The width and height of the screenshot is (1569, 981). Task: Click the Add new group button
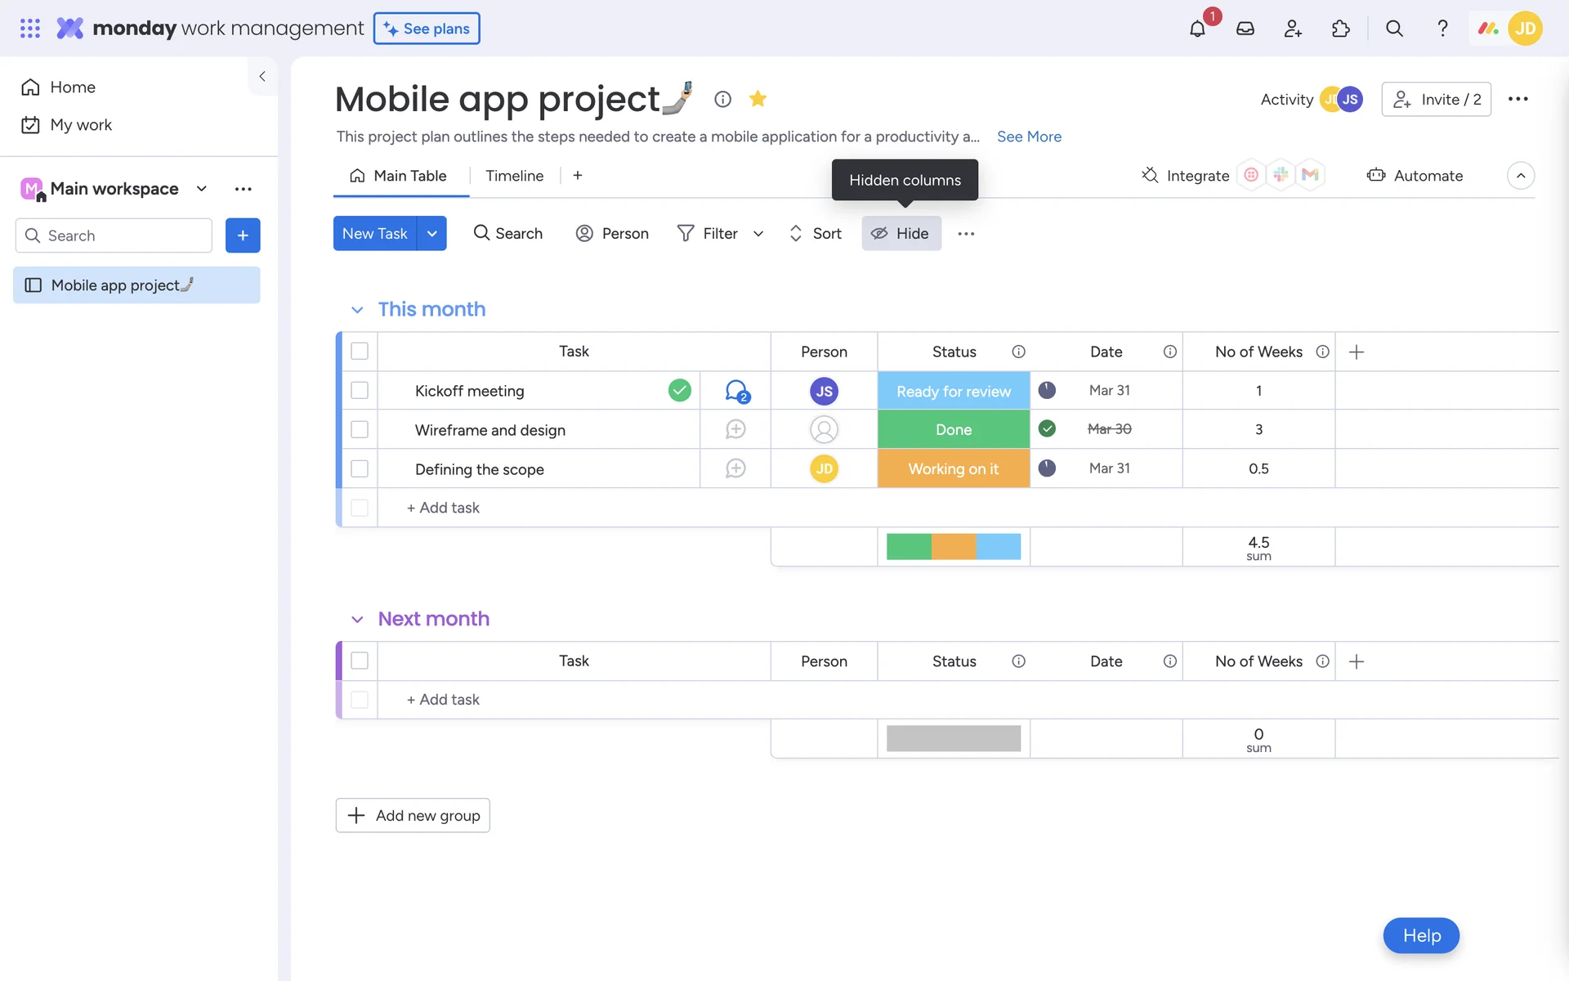pos(413,815)
